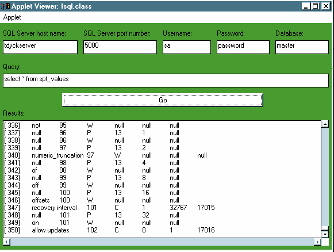Focus the SQL Server host name field
The height and width of the screenshot is (252, 334).
pos(40,47)
